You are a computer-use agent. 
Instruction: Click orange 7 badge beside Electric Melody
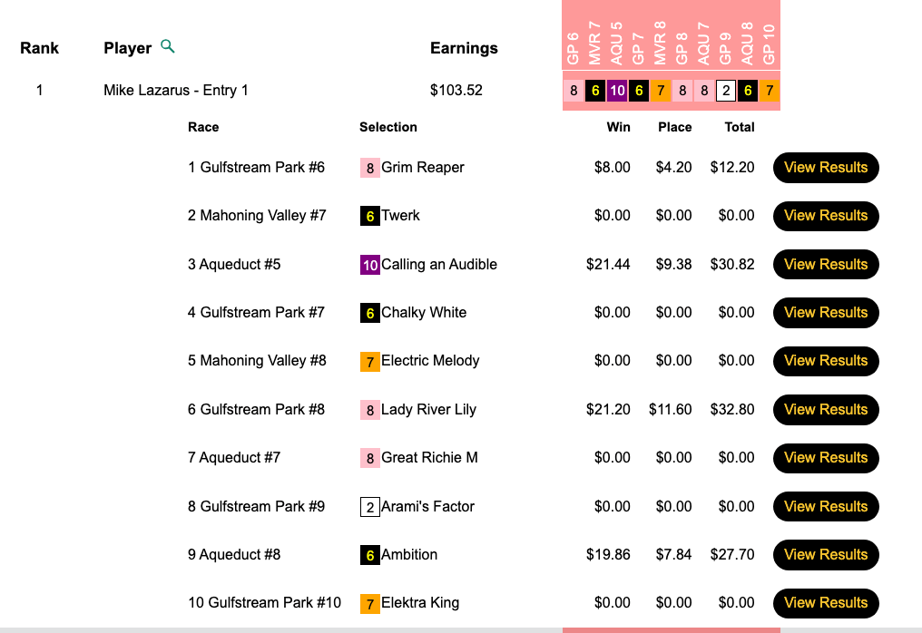click(x=369, y=361)
